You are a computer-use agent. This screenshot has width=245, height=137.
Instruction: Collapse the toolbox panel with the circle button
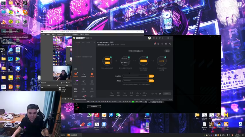93,69
